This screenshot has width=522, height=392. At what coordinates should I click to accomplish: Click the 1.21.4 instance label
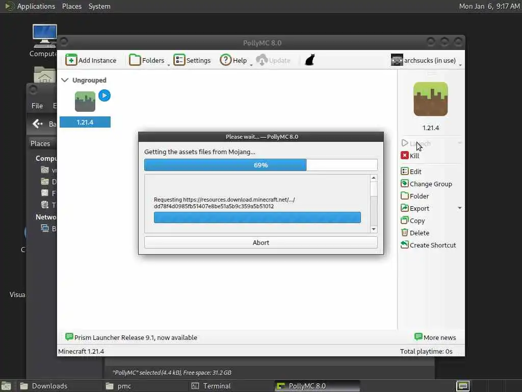tap(85, 122)
